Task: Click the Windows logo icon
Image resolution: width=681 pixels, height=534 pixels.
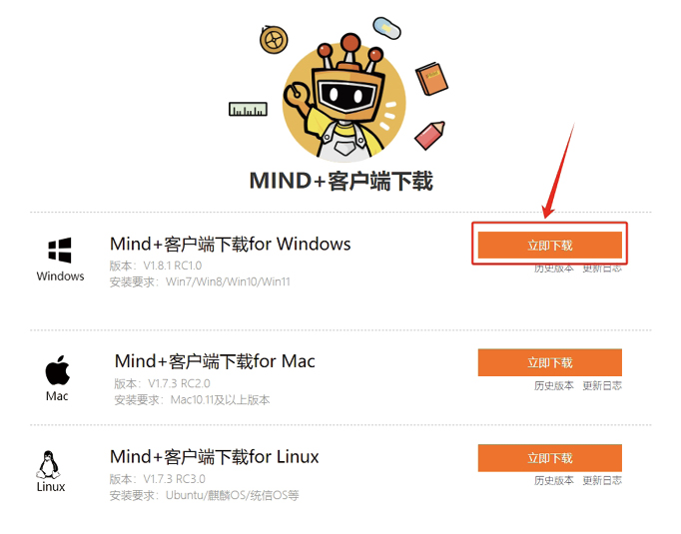Action: click(x=60, y=251)
